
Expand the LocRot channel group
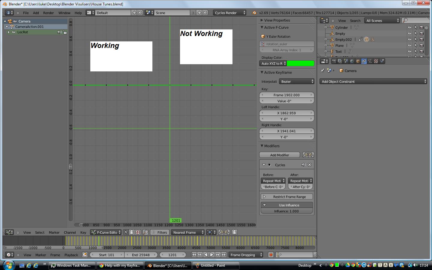9,32
